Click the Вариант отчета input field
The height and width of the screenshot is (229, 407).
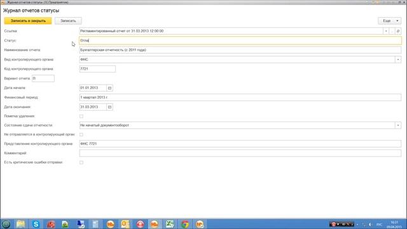click(43, 78)
